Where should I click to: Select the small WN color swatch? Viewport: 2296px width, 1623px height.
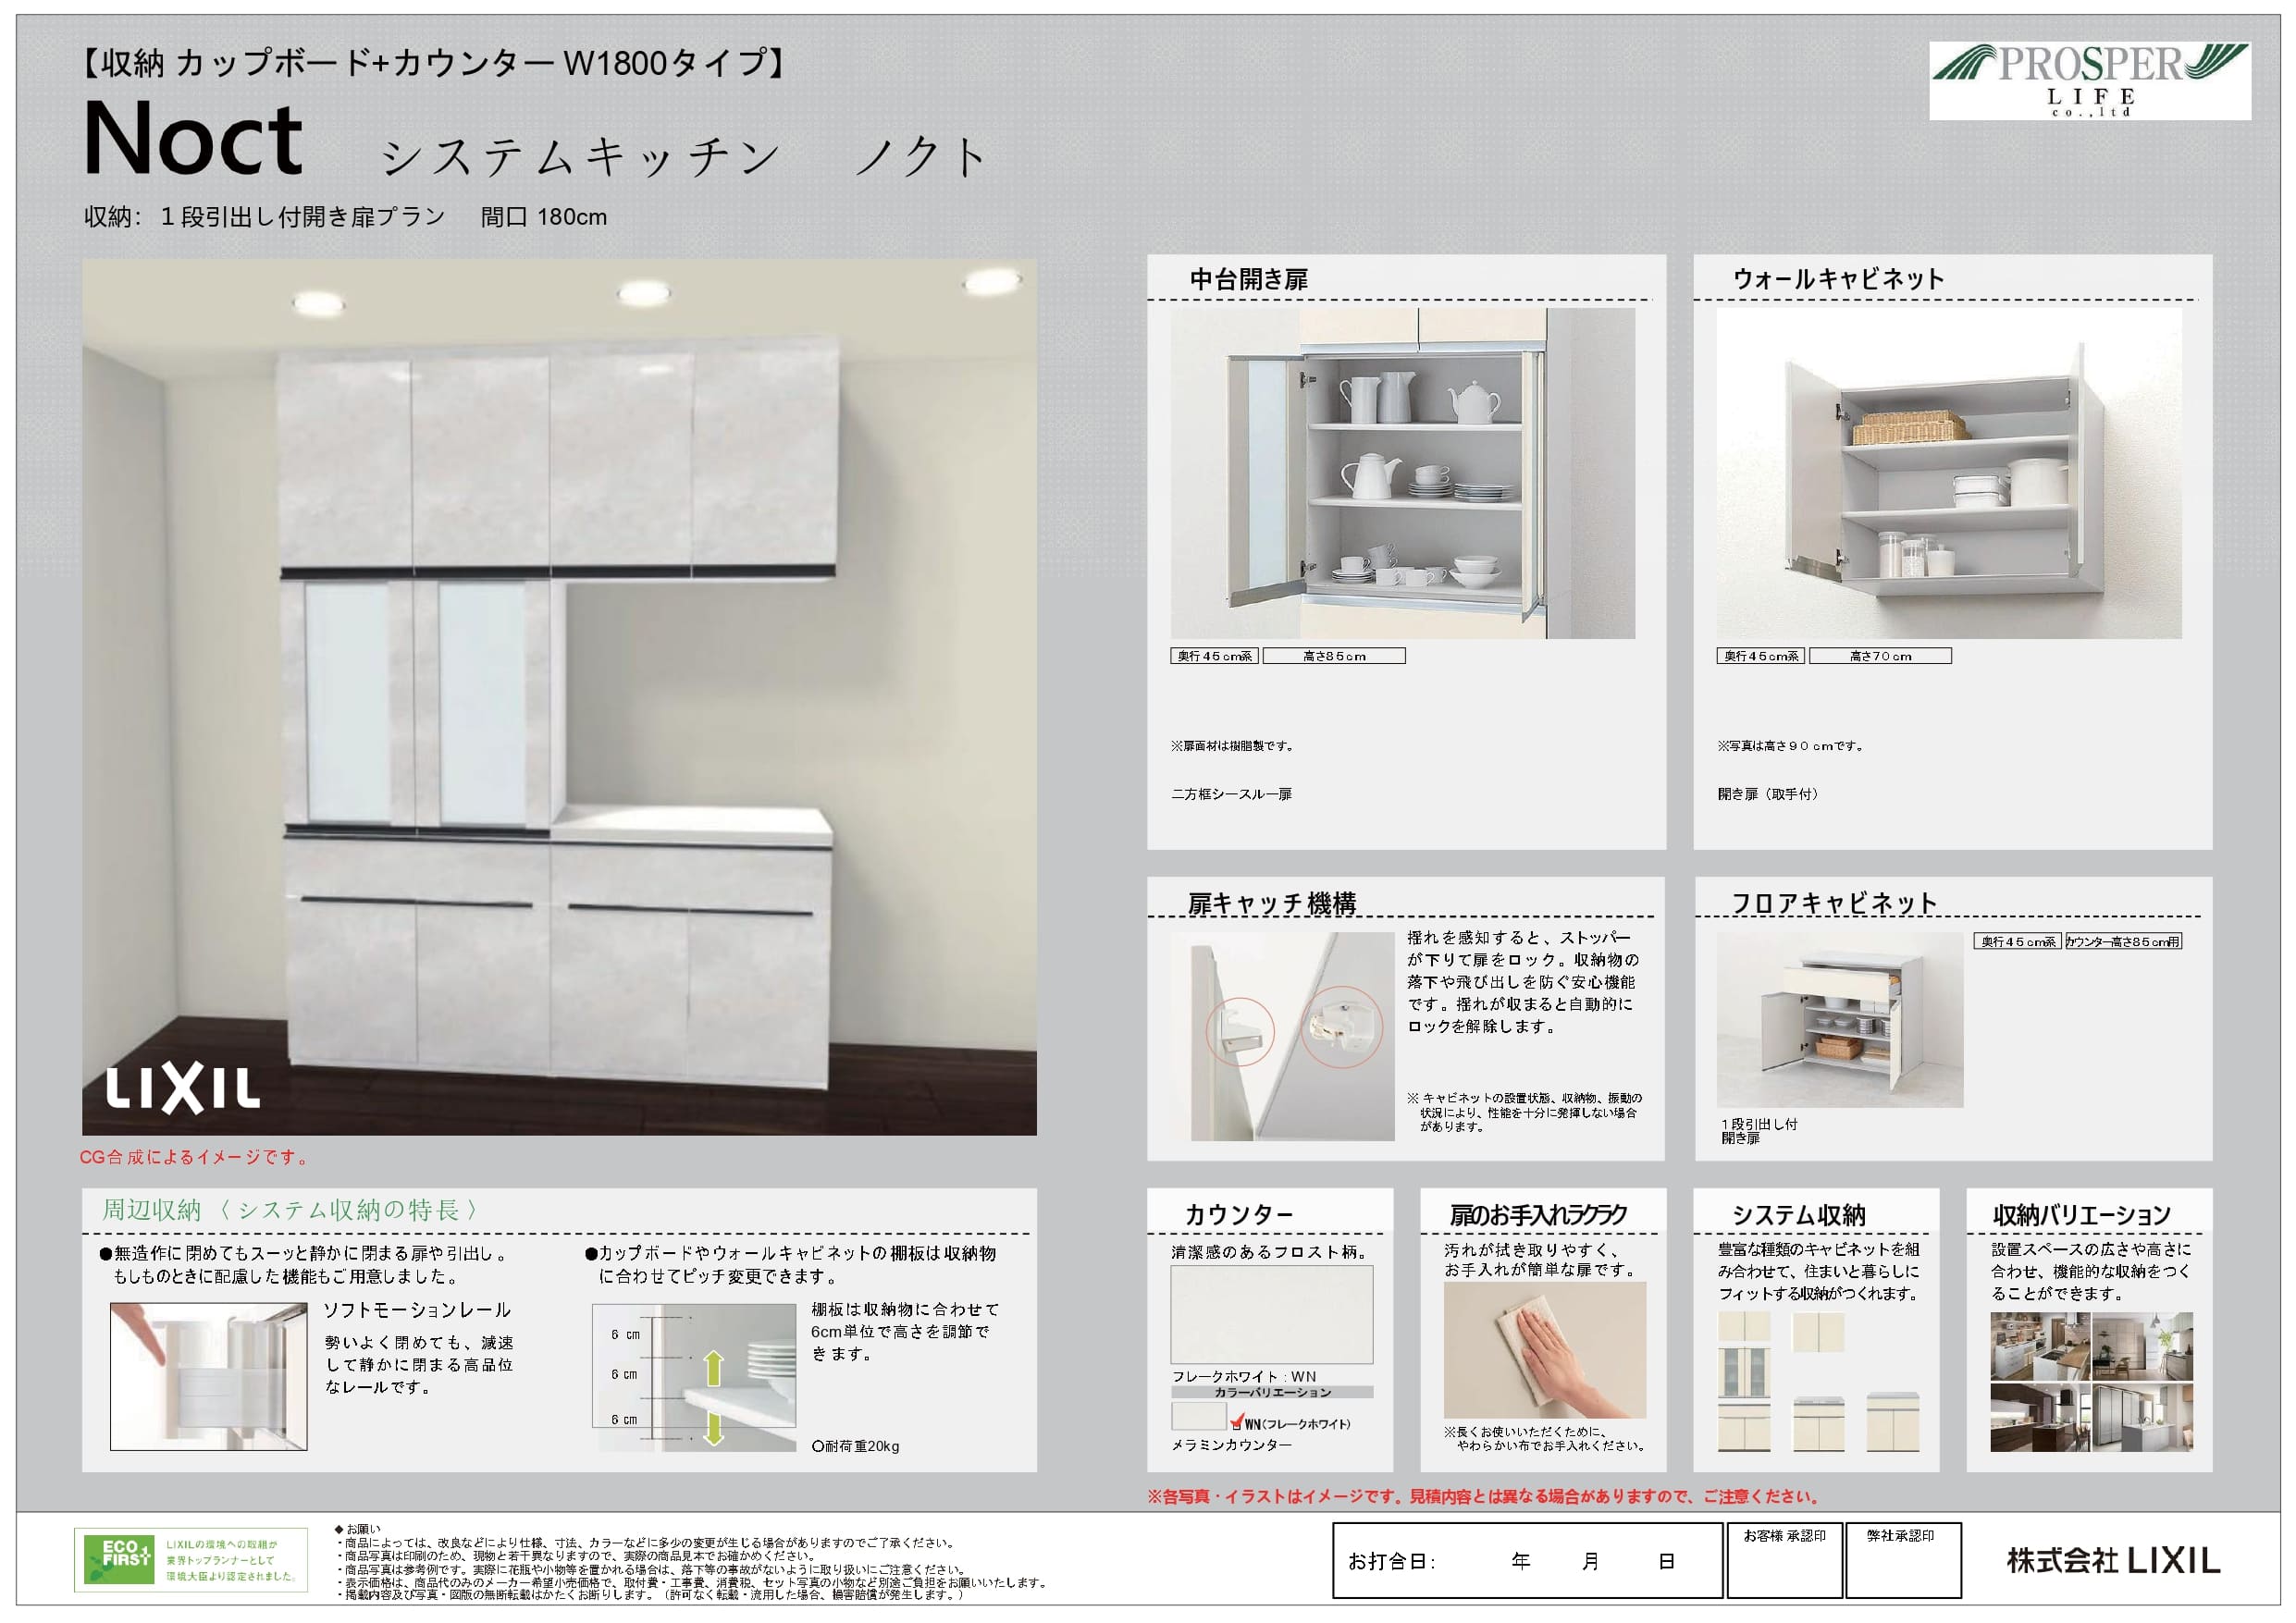(1199, 1416)
